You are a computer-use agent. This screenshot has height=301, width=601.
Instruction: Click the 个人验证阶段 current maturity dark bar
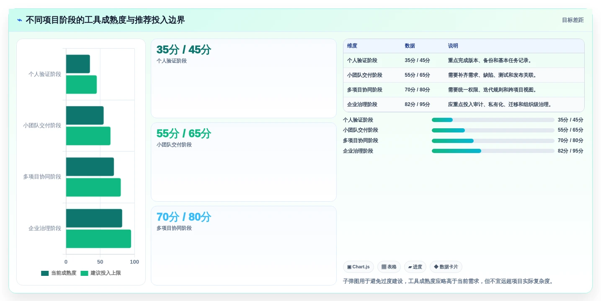(78, 64)
